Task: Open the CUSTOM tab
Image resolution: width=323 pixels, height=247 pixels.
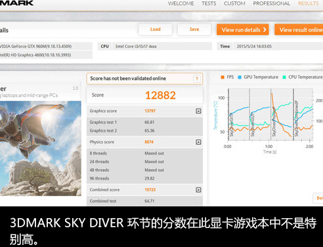Action: click(234, 3)
